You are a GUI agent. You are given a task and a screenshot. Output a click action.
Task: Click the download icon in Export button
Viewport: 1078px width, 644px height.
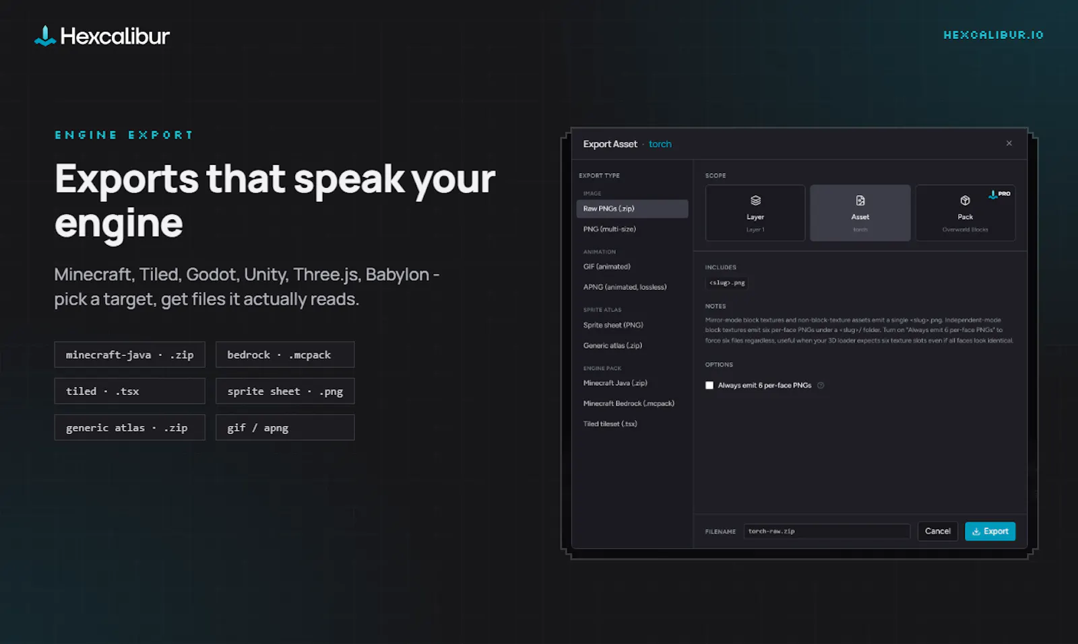click(x=976, y=532)
